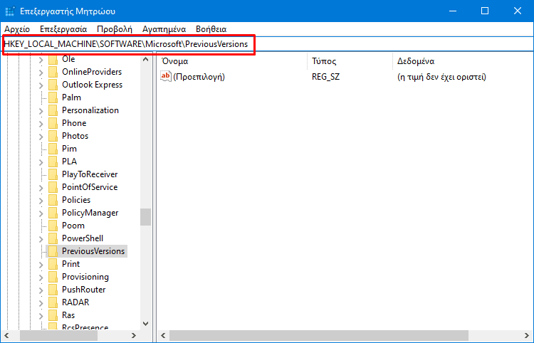This screenshot has height=343, width=534.
Task: Click the Poom folder icon
Action: (53, 226)
